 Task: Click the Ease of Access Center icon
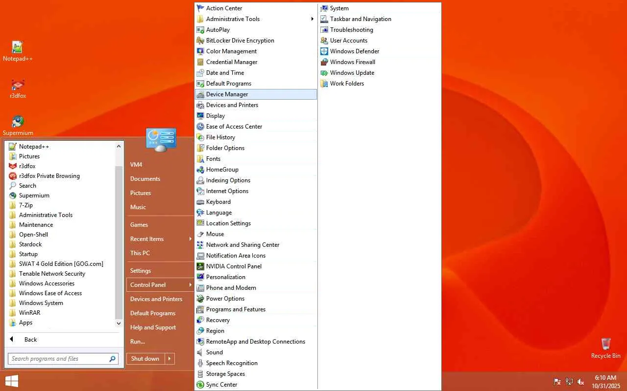pyautogui.click(x=200, y=127)
